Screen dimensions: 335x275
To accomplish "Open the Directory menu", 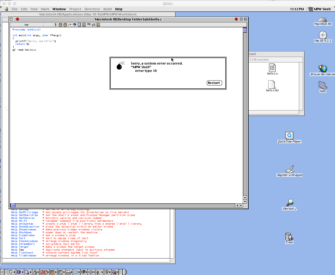I will point(92,9).
